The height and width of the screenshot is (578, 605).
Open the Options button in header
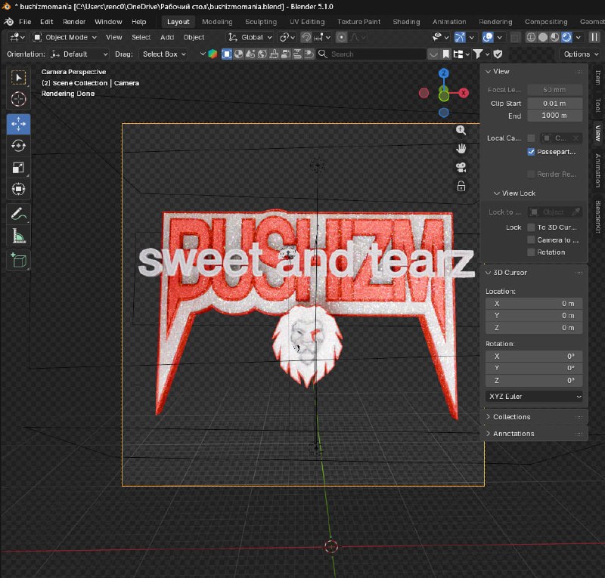[581, 54]
